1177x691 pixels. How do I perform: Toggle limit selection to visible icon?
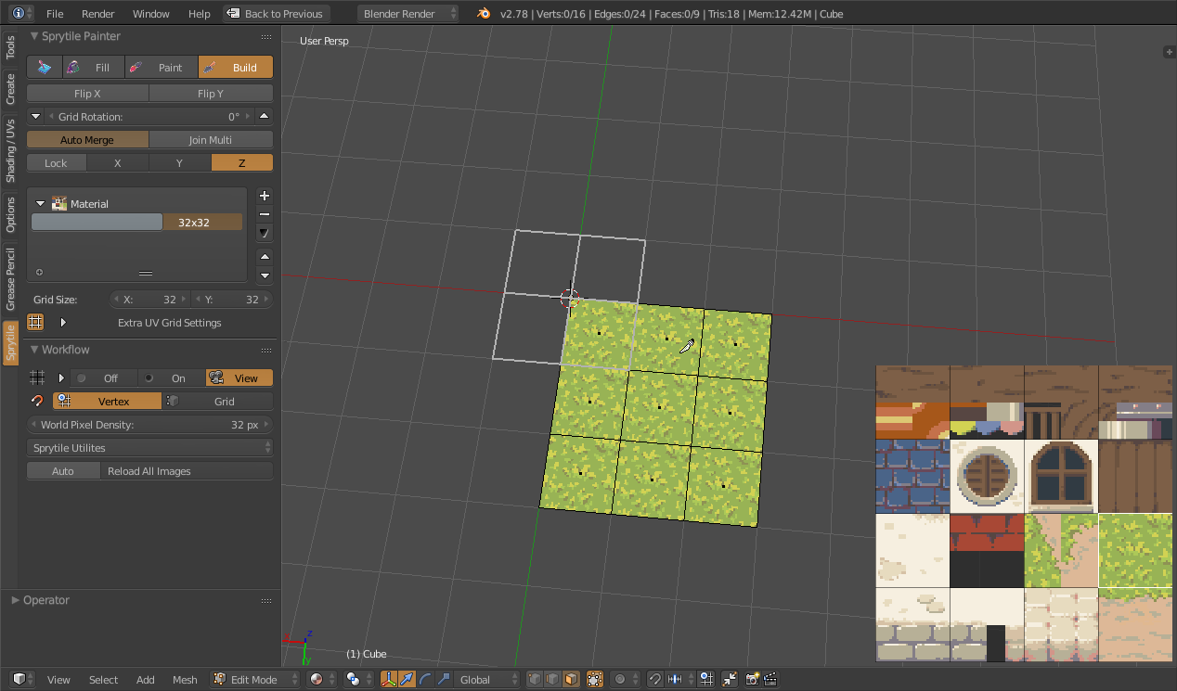click(x=595, y=679)
